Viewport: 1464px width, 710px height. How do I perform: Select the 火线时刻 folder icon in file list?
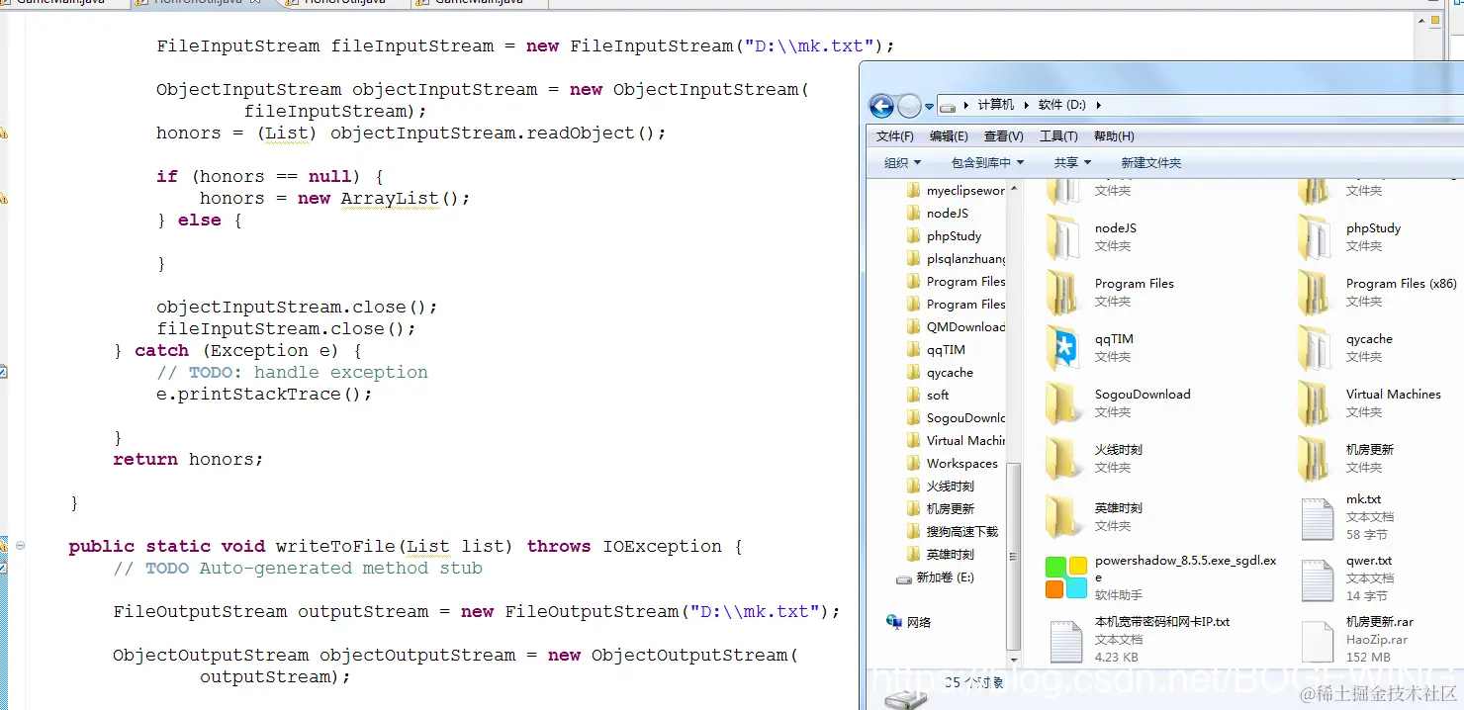click(x=1064, y=458)
